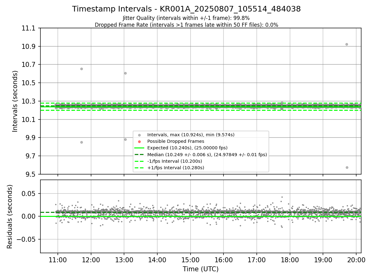Click the outlier point near 10.6 seconds after 13:00

click(125, 73)
